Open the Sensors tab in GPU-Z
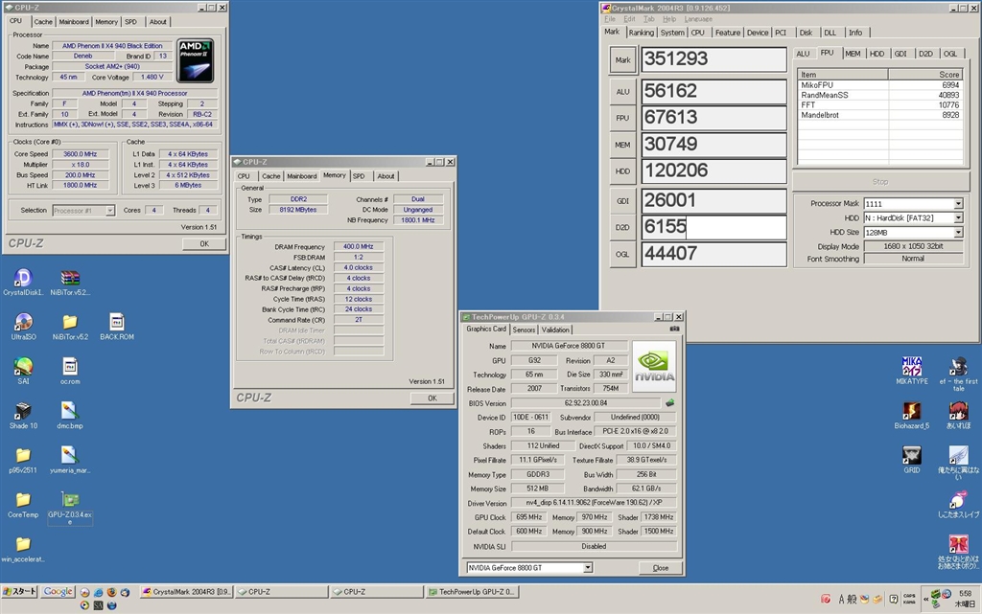The image size is (982, 614). click(524, 330)
